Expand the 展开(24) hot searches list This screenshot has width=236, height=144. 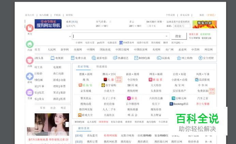177,43
